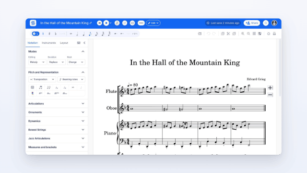
Task: Open the Flat app logo home
Action: click(33, 23)
